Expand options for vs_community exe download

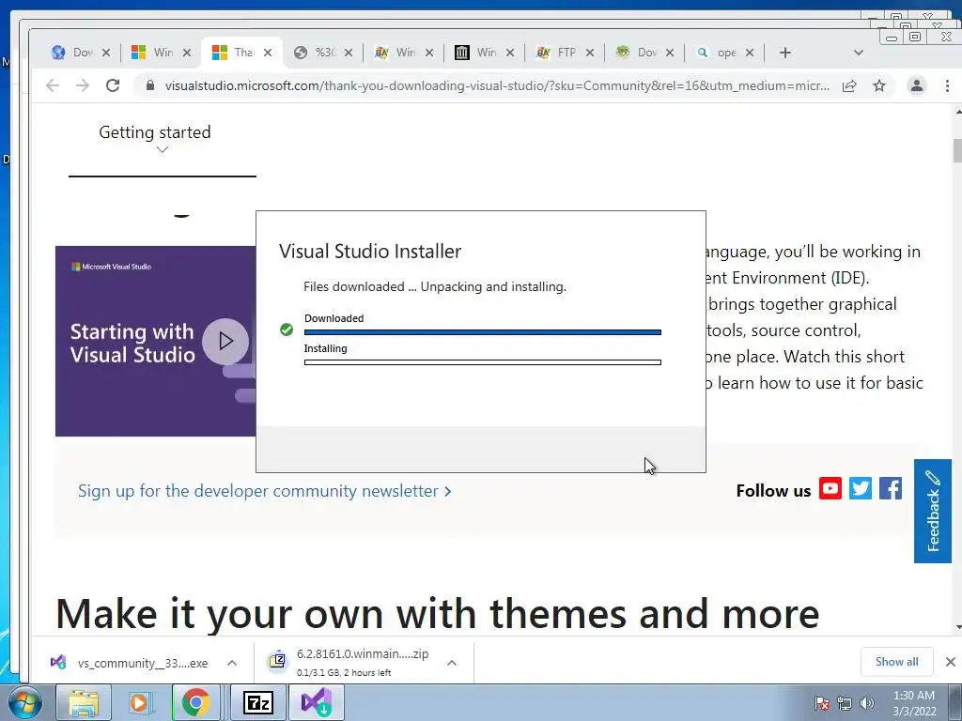click(232, 663)
